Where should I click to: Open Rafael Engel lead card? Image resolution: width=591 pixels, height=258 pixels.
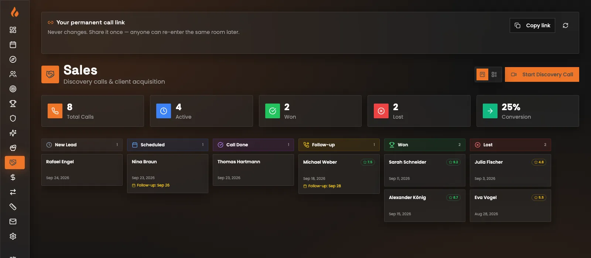click(x=82, y=170)
